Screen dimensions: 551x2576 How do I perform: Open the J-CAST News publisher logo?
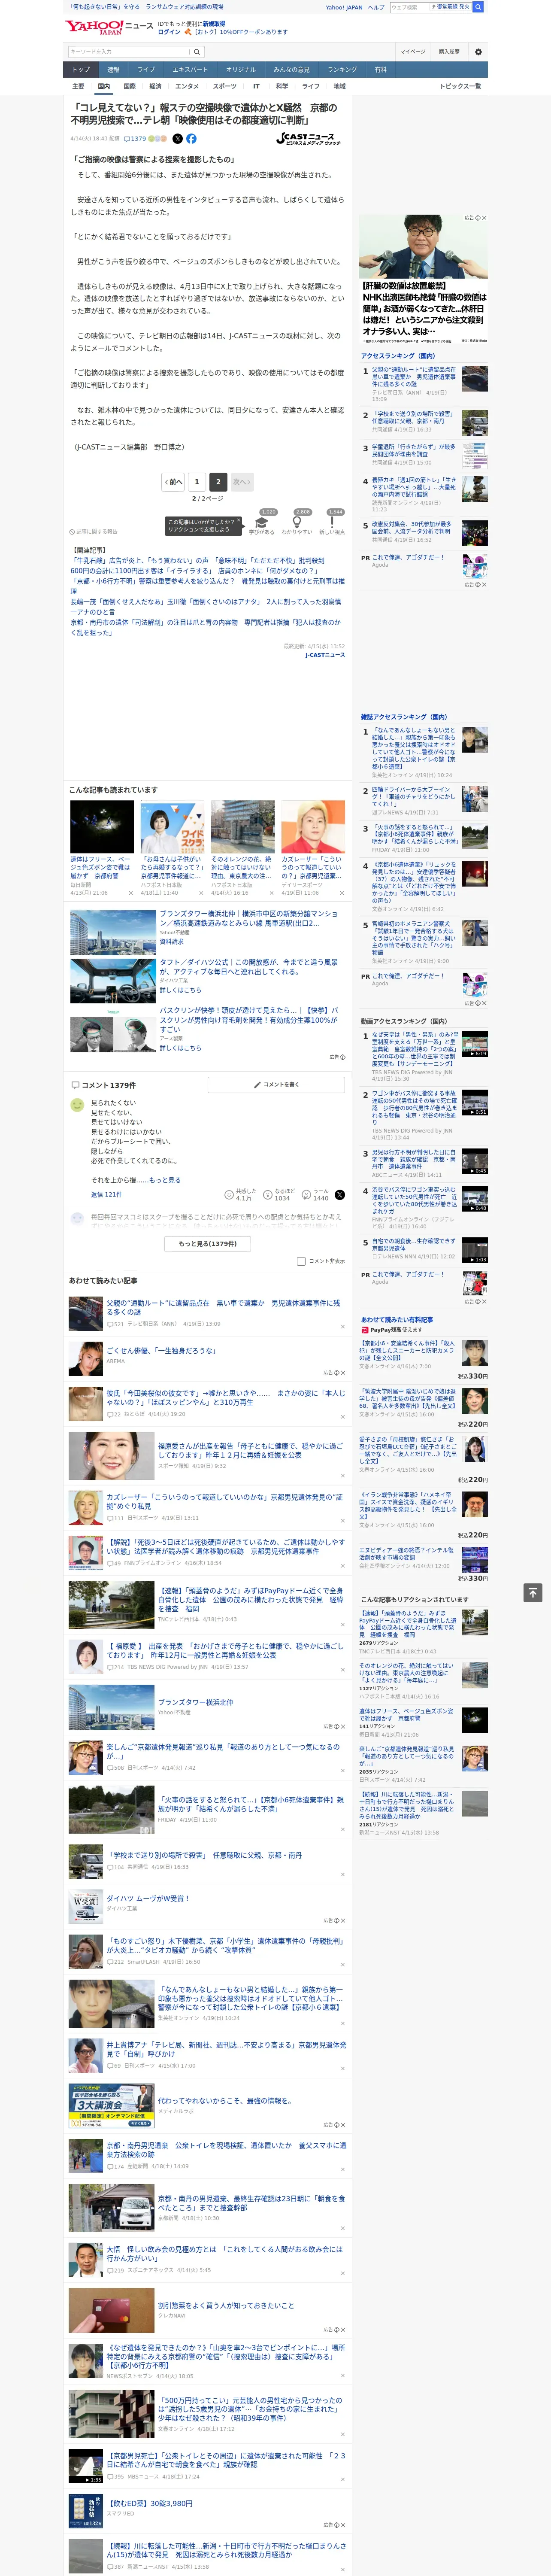click(x=308, y=139)
